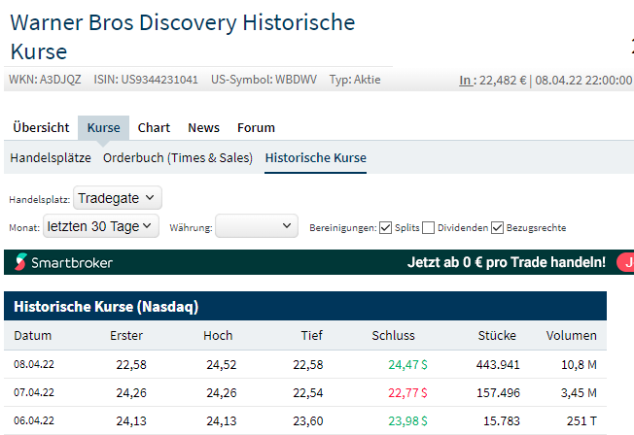Click the WKN: A3DJQZ text
The height and width of the screenshot is (435, 634).
click(45, 80)
